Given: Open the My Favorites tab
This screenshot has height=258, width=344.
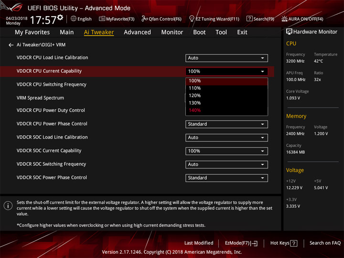Looking at the screenshot, I should (32, 32).
